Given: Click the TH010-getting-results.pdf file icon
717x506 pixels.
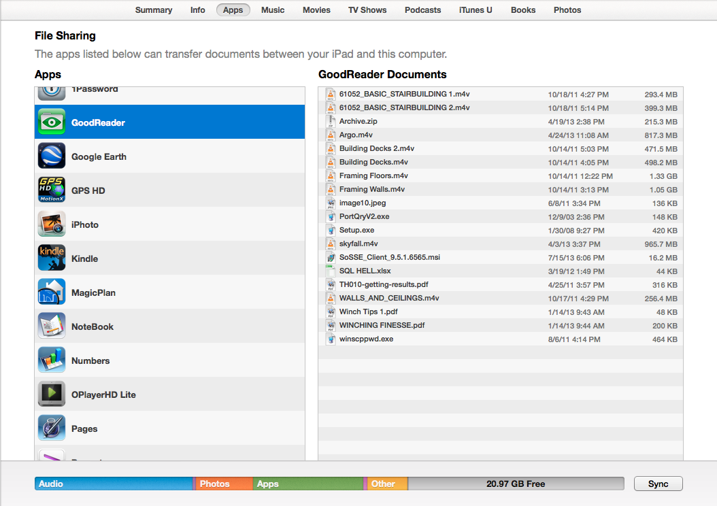Looking at the screenshot, I should [330, 285].
